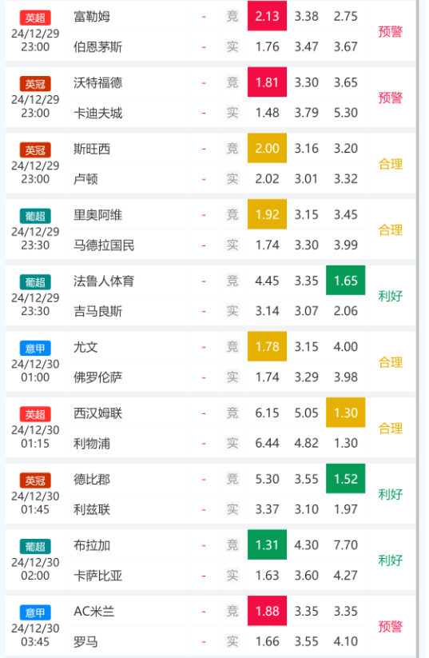Select the yellow 1.30 odds for 西汉姆联 match
The width and height of the screenshot is (429, 658).
(x=346, y=413)
